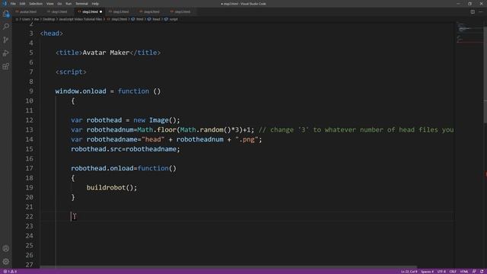Viewport: 487px width, 274px height.
Task: Place cursor in <head> tag text
Action: pos(52,33)
